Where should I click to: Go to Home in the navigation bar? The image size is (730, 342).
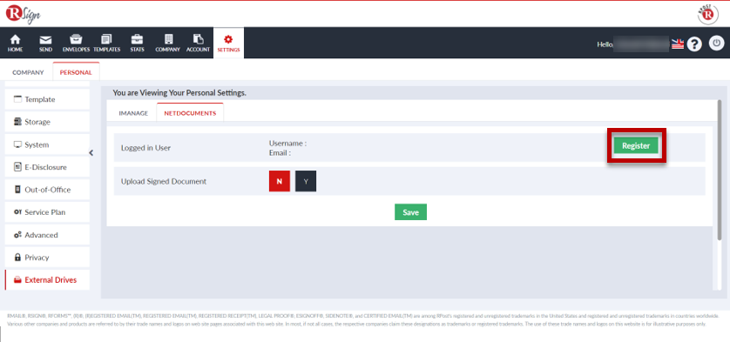click(16, 43)
